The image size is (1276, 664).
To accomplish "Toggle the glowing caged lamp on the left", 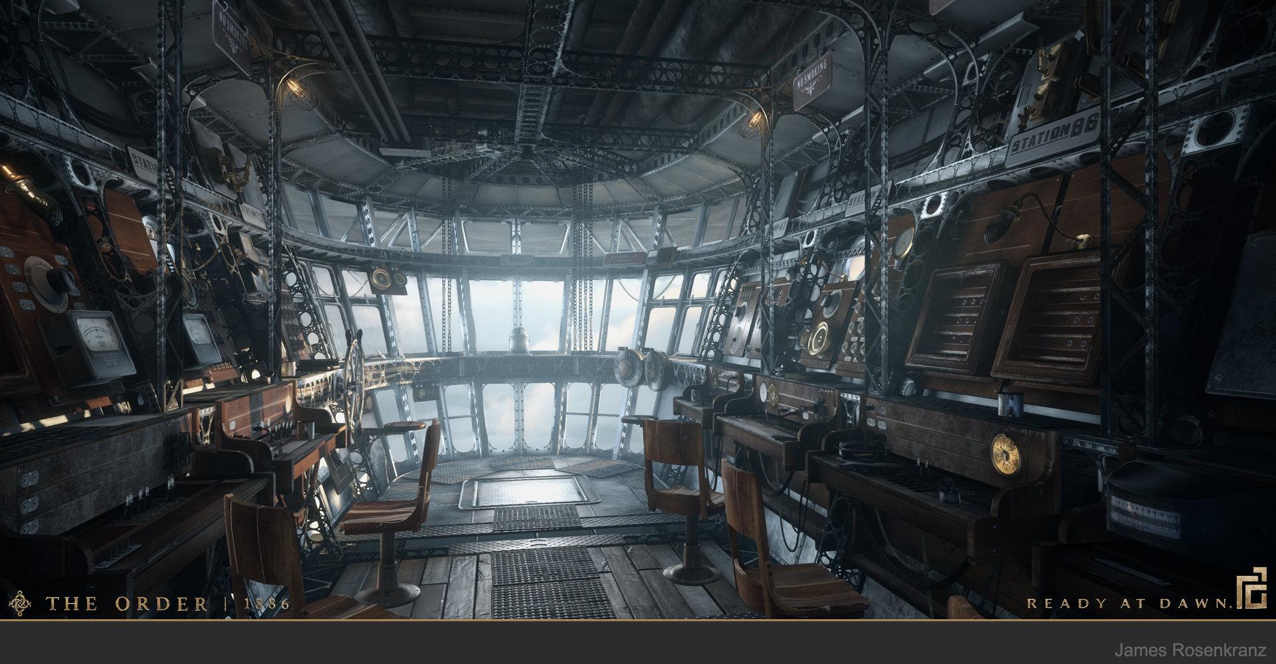I will (292, 86).
